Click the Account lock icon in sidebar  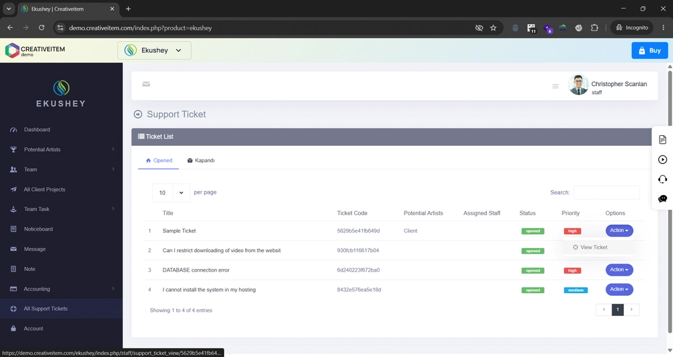13,328
